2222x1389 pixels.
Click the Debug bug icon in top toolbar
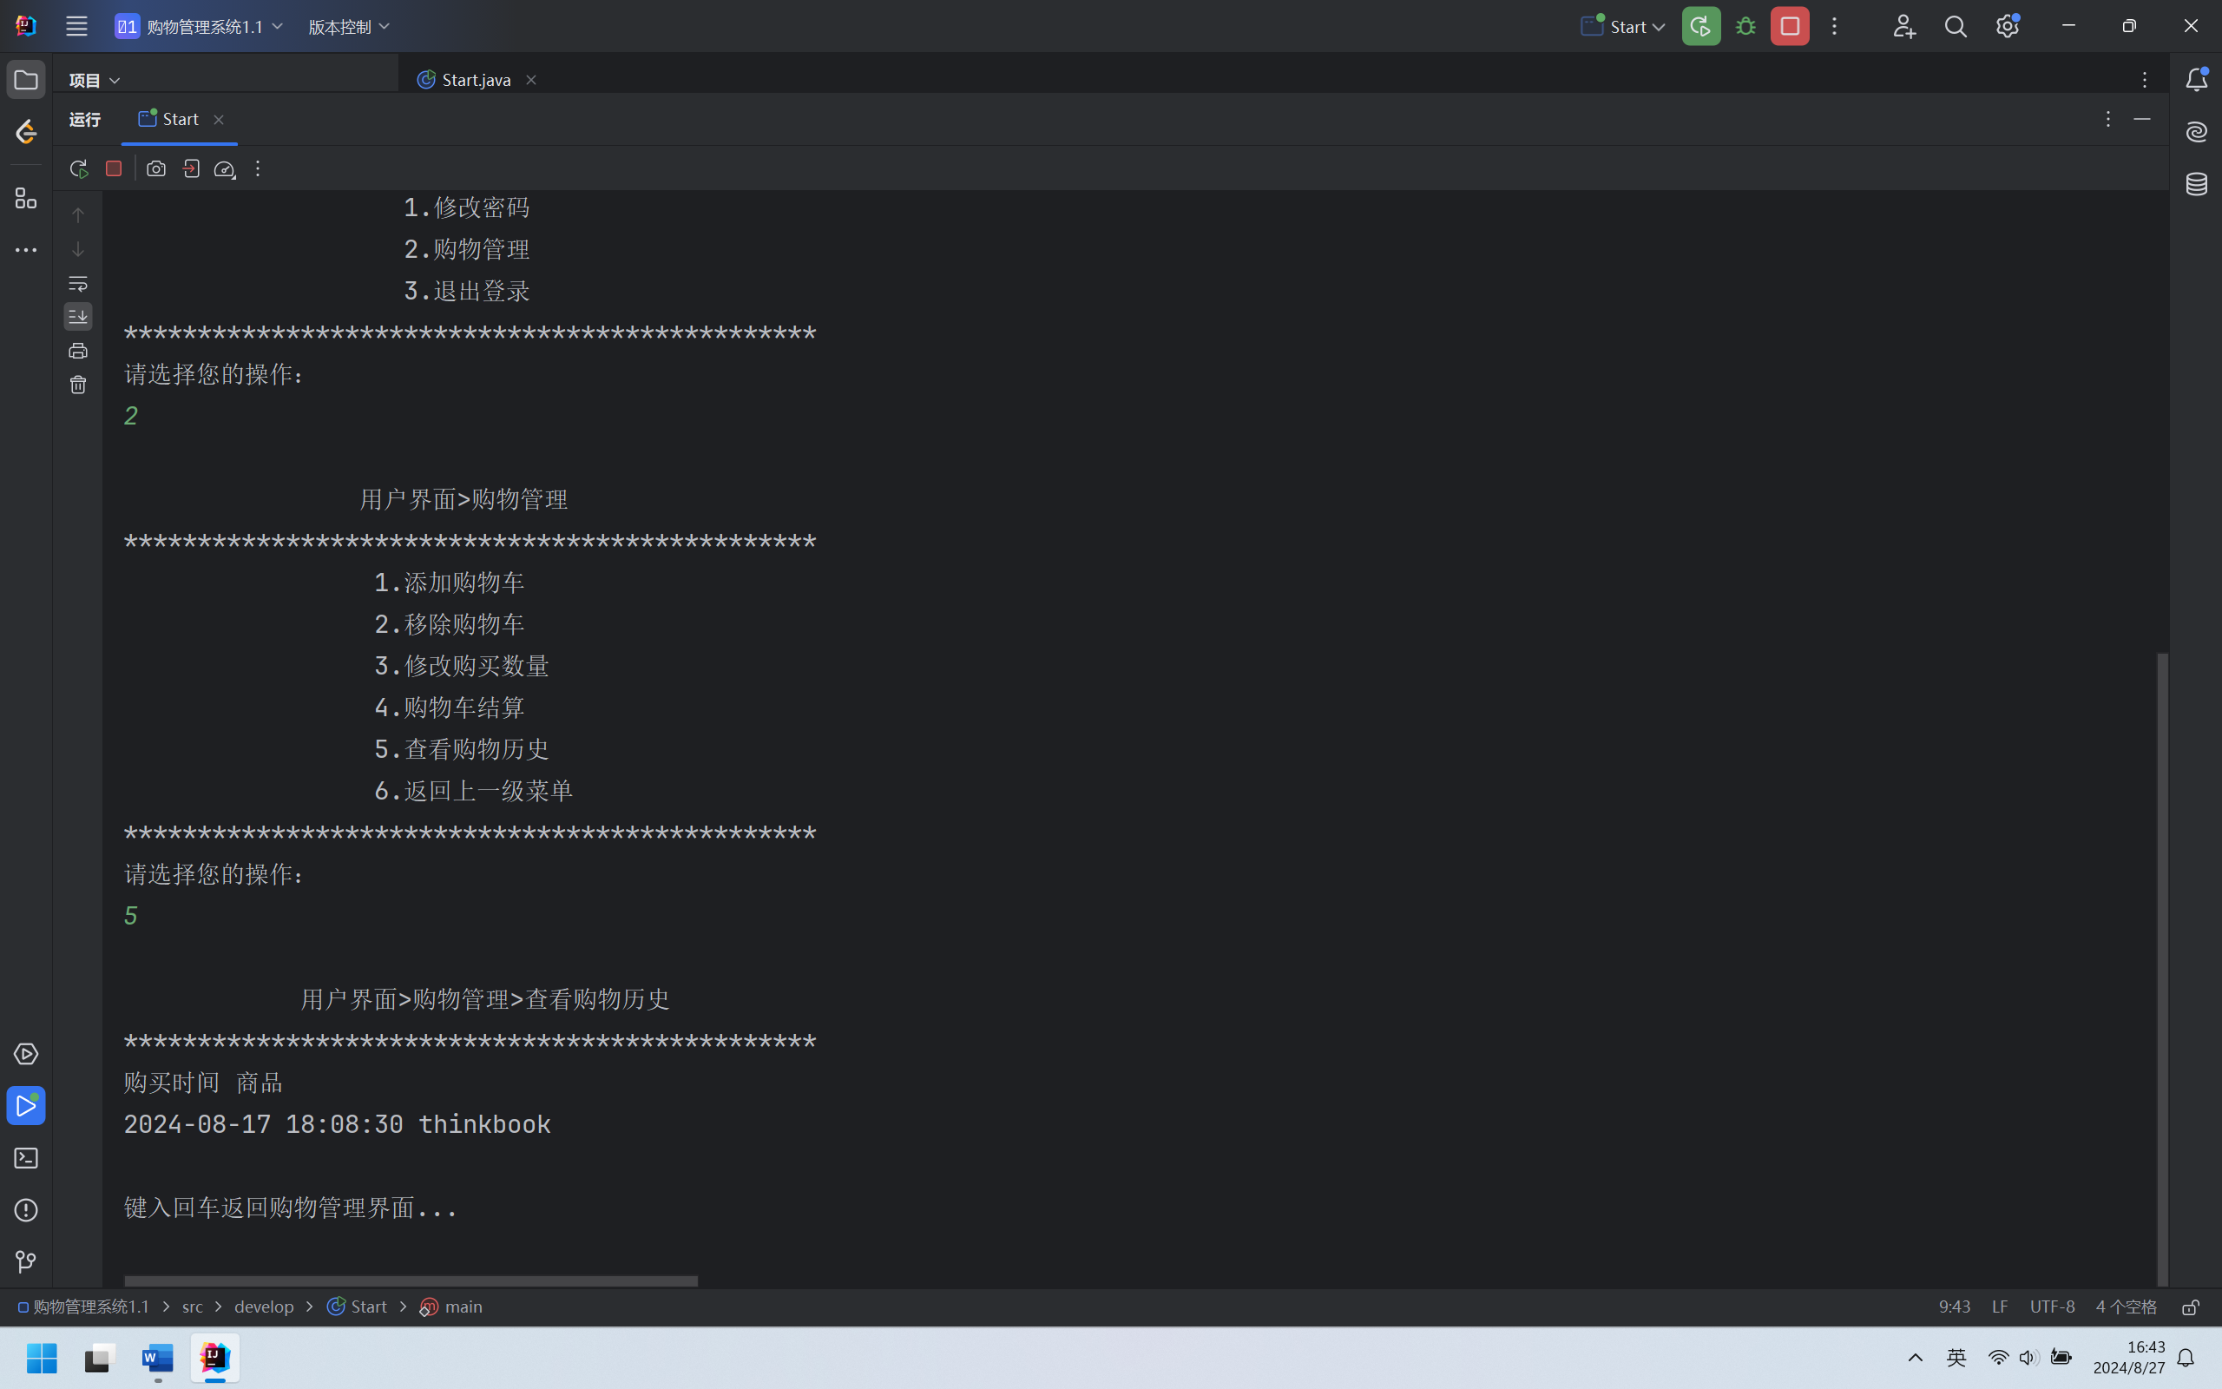tap(1745, 27)
